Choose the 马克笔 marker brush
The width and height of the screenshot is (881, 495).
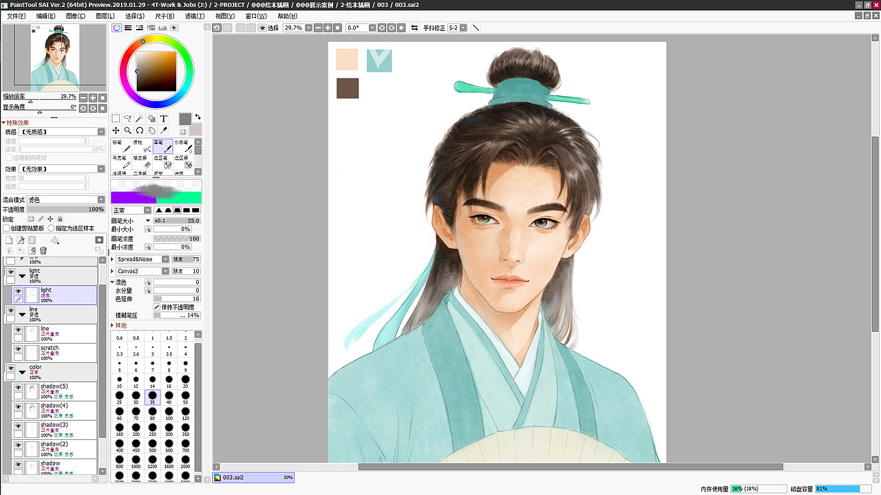tap(122, 162)
